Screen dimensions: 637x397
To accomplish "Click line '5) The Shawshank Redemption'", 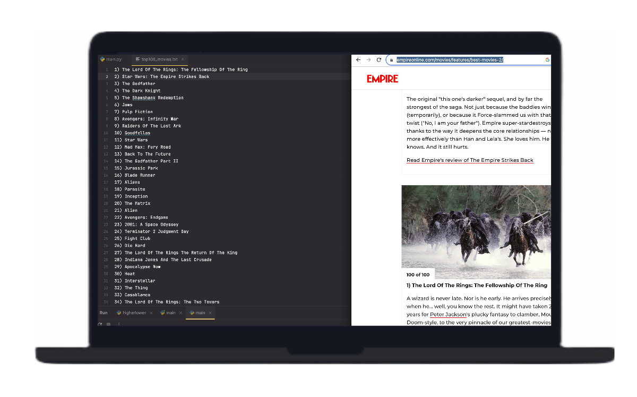I will [x=149, y=98].
